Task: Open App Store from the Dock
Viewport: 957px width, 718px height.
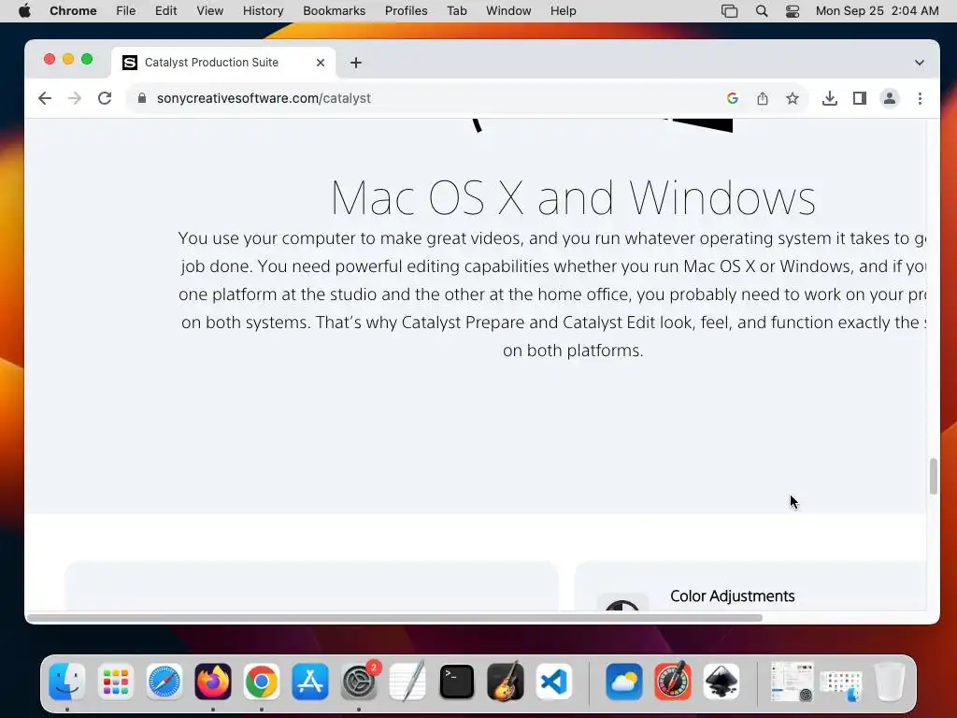Action: click(x=310, y=682)
